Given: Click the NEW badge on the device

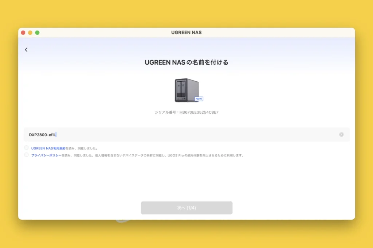Looking at the screenshot, I should coord(199,99).
